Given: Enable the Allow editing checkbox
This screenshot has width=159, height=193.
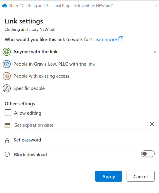Looking at the screenshot, I should (x=8, y=113).
